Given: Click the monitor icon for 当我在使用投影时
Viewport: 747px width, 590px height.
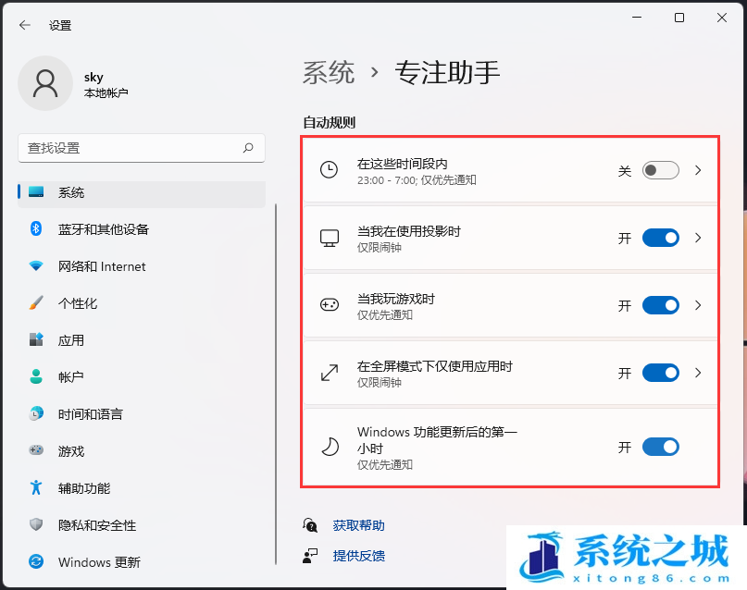Looking at the screenshot, I should click(330, 238).
